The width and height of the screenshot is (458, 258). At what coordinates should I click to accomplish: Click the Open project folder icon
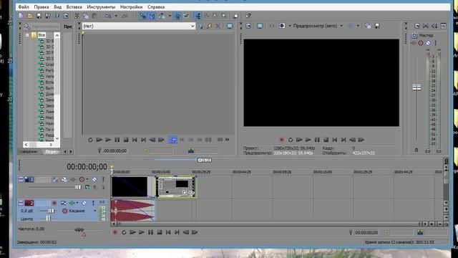(30, 16)
